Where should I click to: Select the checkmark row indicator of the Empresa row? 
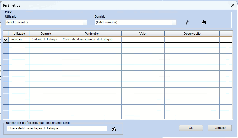pyautogui.click(x=6, y=39)
